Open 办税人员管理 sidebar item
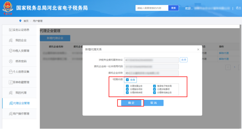Image resolution: width=242 pixels, height=129 pixels. click(x=19, y=51)
